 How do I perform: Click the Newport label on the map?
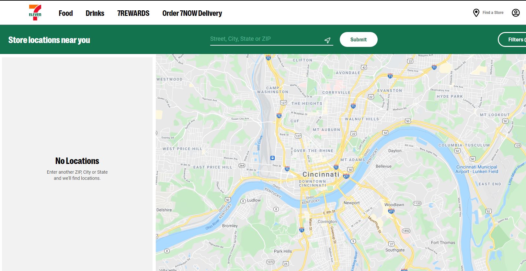pyautogui.click(x=351, y=203)
